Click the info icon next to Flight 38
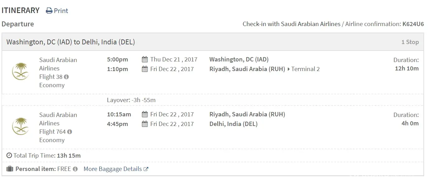The height and width of the screenshot is (184, 430). click(66, 77)
